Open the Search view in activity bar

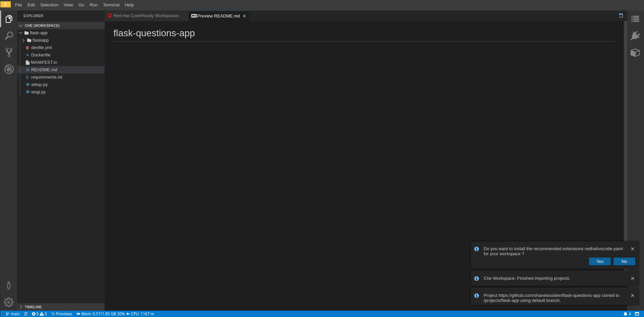[x=9, y=36]
